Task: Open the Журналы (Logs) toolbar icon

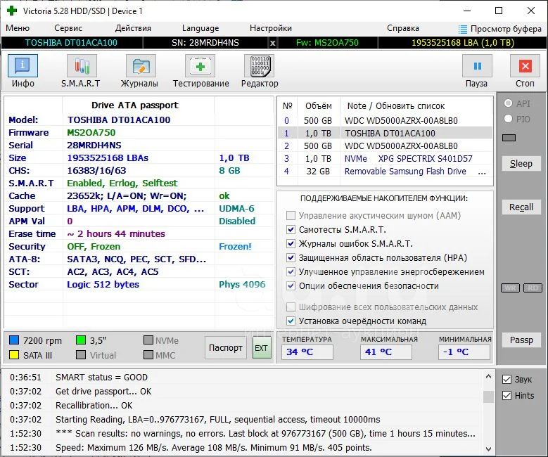Action: point(141,66)
